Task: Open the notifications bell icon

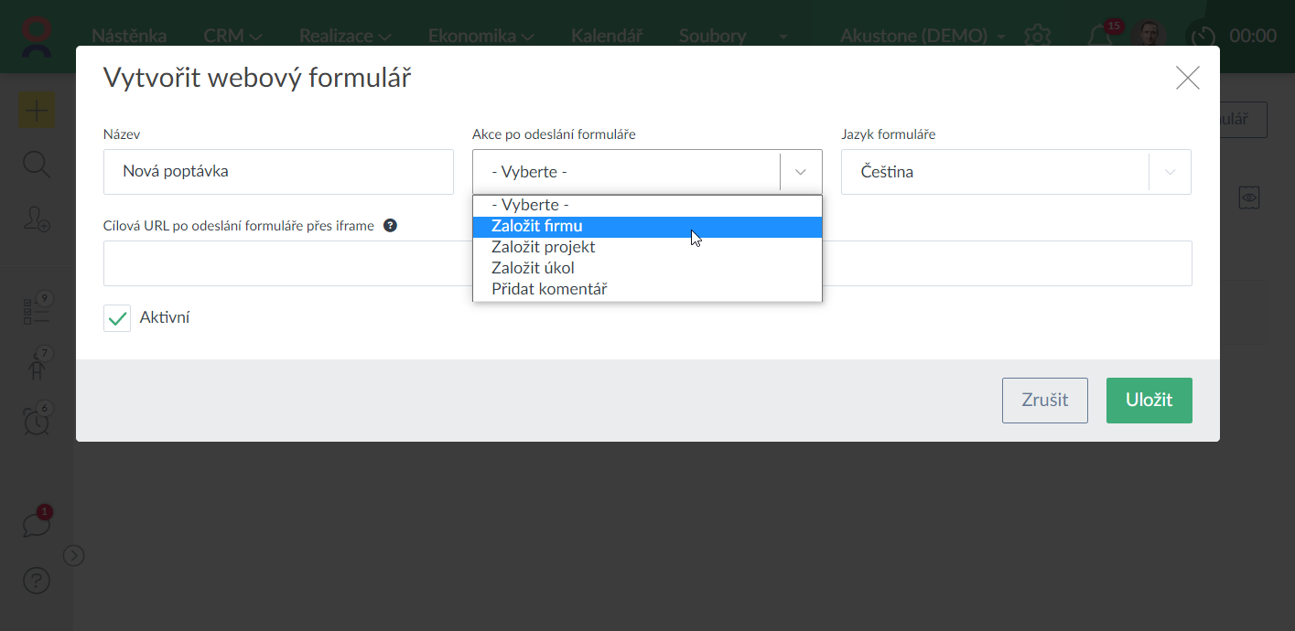Action: click(1100, 36)
